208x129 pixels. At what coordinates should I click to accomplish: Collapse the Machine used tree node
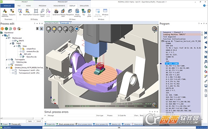6,38
